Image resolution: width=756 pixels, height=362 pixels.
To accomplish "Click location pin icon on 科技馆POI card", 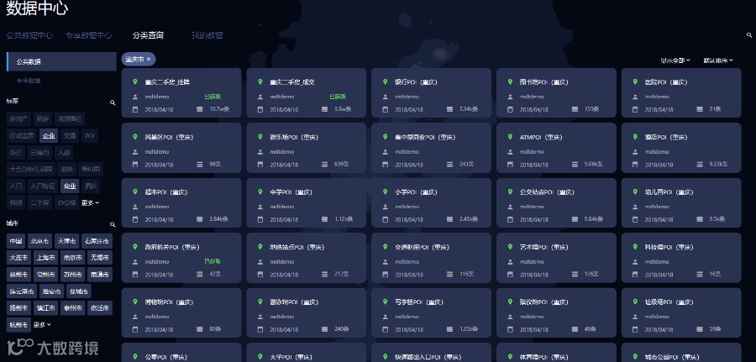I will [x=635, y=247].
